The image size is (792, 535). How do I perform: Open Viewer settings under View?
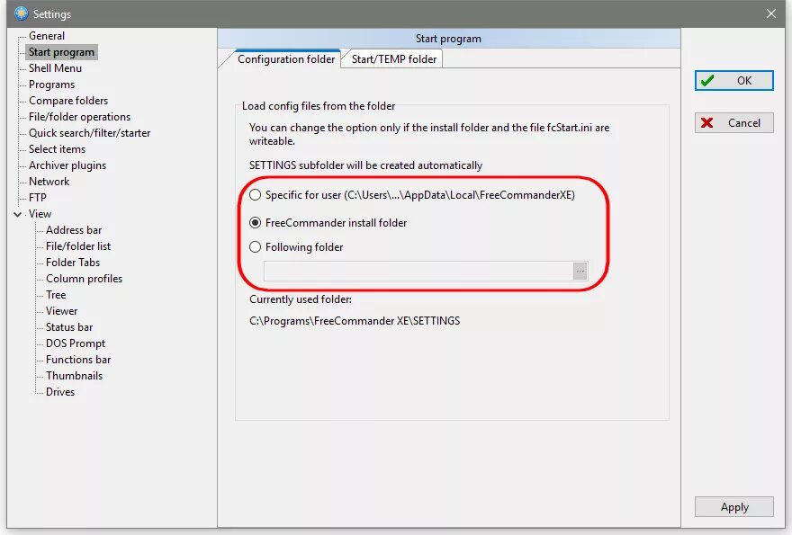(61, 310)
